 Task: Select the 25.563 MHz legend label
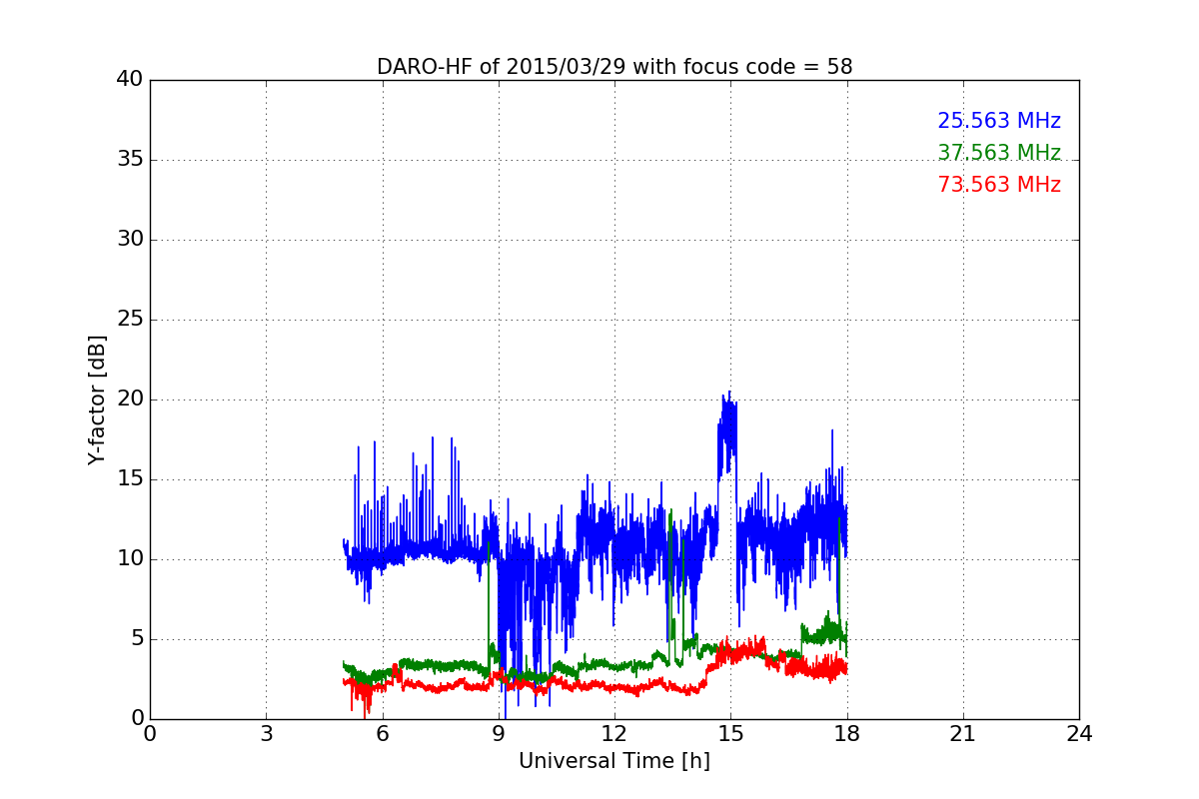[x=999, y=121]
